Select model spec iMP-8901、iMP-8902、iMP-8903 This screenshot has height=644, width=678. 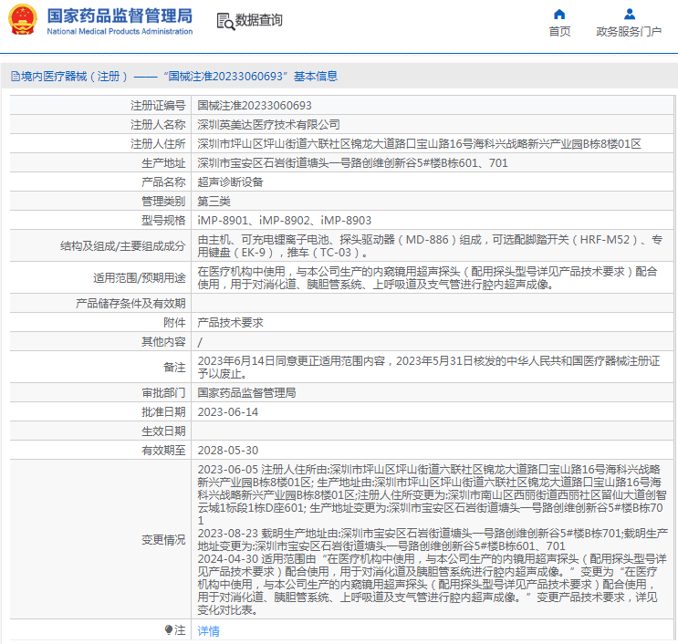tap(284, 221)
